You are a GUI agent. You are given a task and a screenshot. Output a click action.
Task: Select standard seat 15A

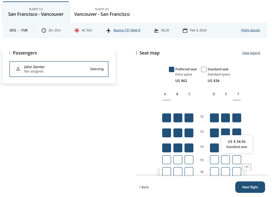[x=167, y=160]
